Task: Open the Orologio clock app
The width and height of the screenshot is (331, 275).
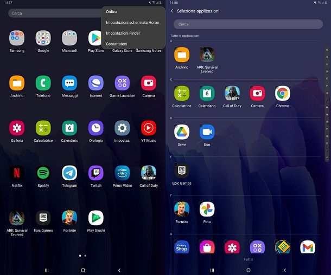Action: [x=96, y=128]
